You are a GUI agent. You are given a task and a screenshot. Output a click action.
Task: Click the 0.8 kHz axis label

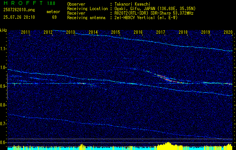pyautogui.click(x=3, y=105)
